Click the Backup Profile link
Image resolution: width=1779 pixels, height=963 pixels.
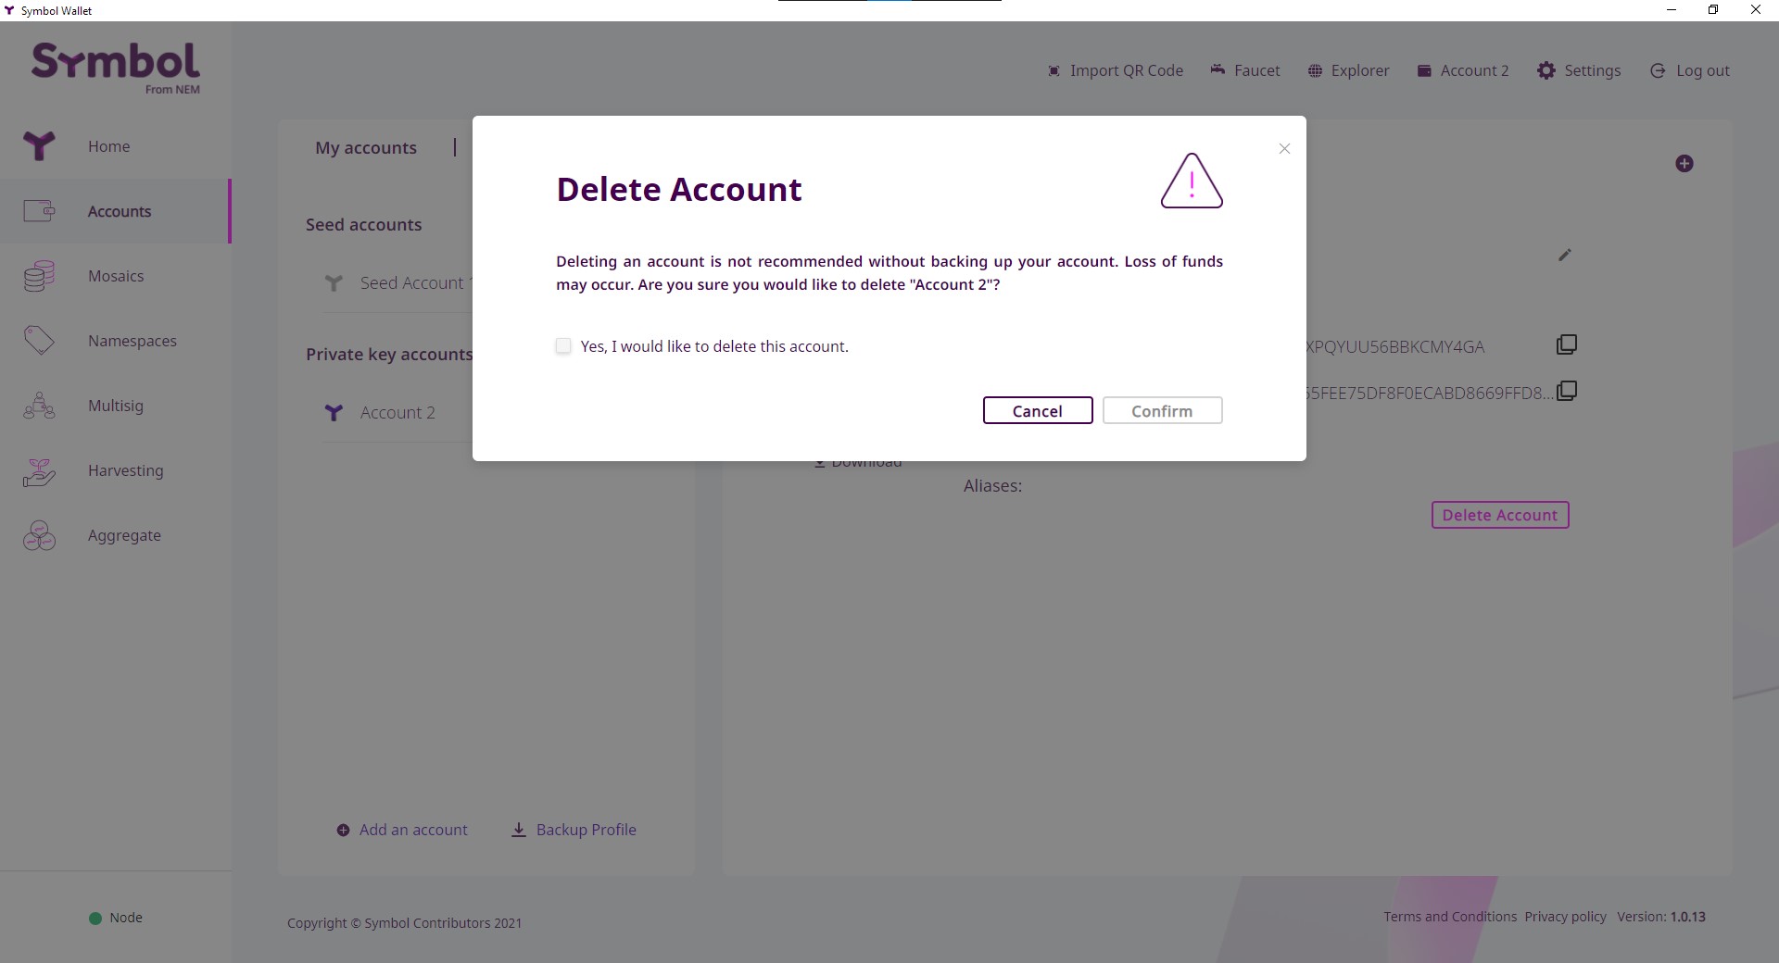coord(574,830)
